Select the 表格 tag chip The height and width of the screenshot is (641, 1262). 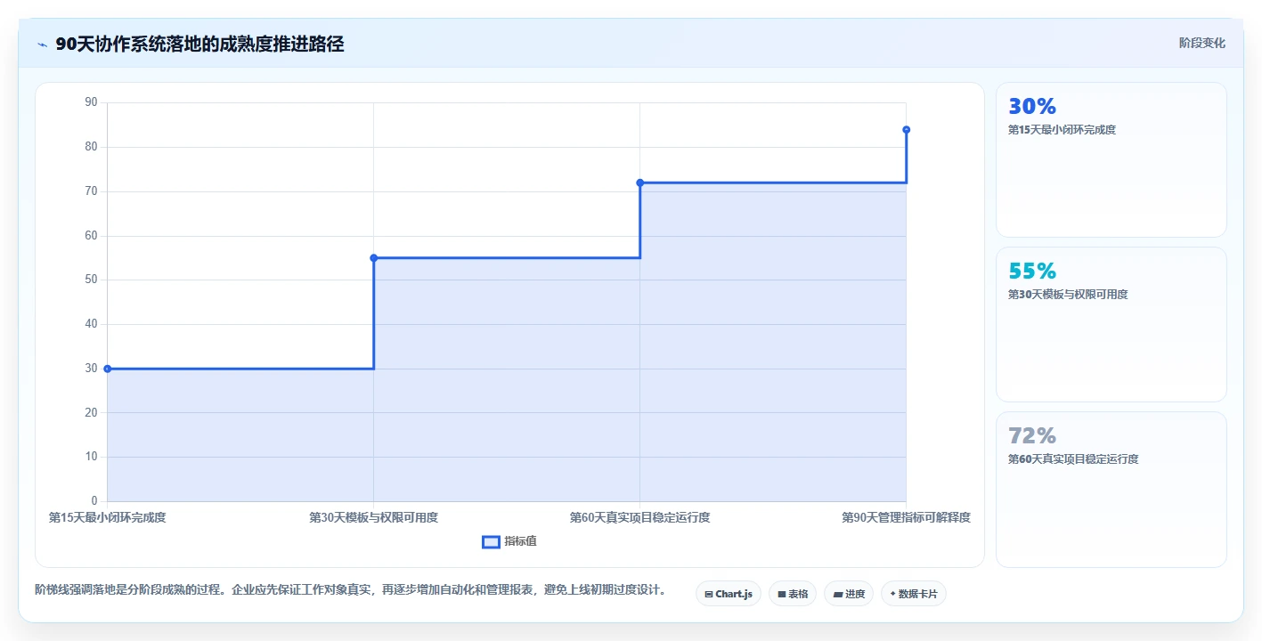[x=793, y=594]
